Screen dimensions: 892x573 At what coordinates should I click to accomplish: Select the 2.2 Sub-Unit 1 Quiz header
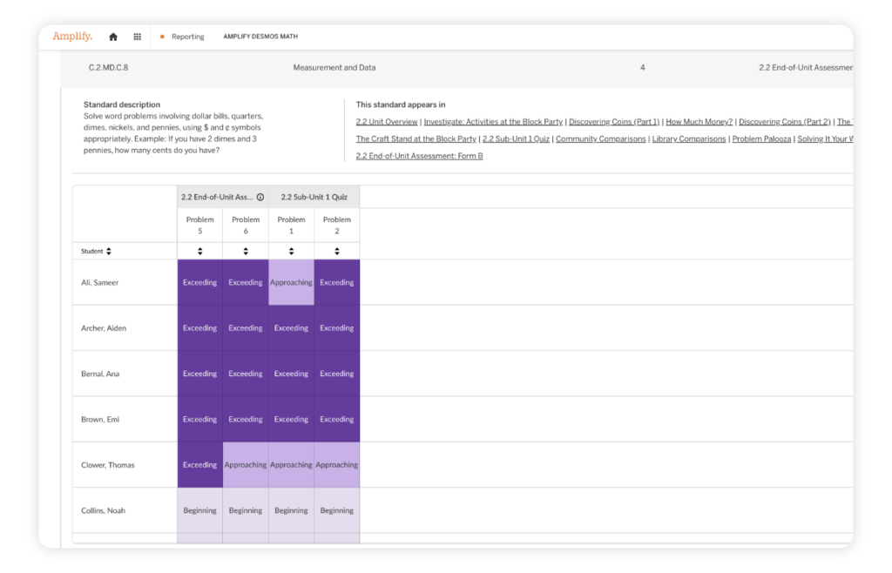pos(314,197)
